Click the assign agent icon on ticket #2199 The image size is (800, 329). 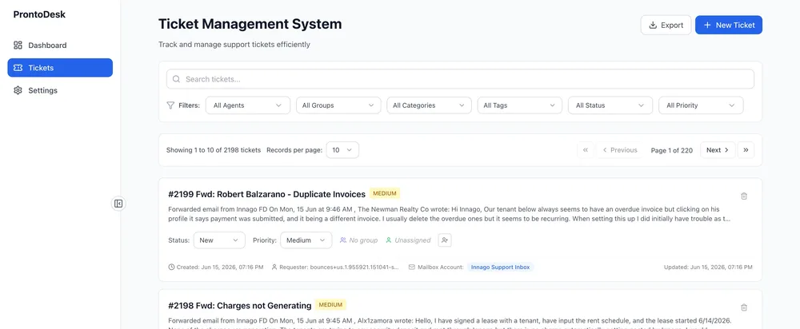pyautogui.click(x=445, y=240)
